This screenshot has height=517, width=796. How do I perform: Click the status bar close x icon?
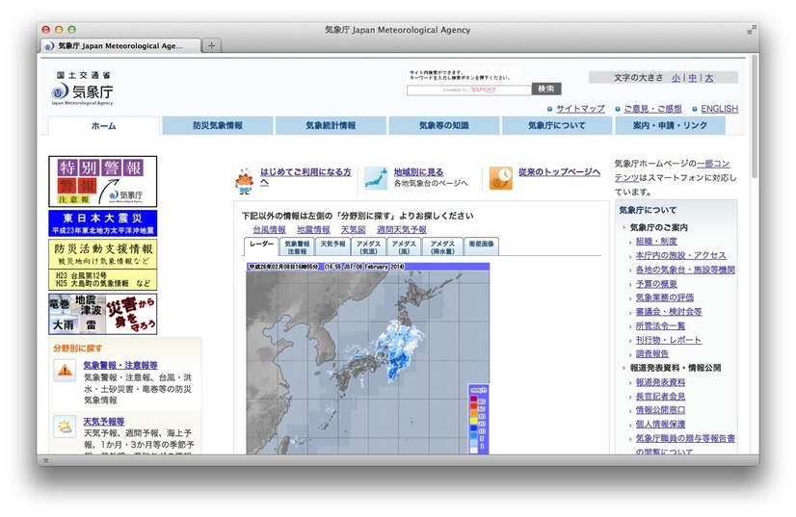(45, 461)
